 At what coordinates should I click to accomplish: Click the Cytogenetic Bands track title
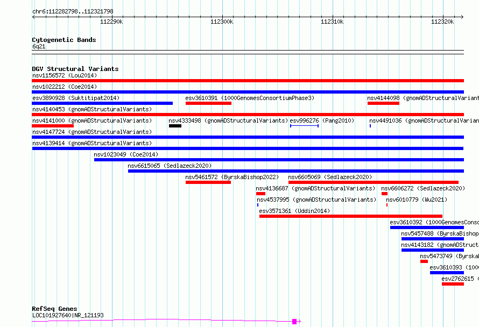coord(64,40)
